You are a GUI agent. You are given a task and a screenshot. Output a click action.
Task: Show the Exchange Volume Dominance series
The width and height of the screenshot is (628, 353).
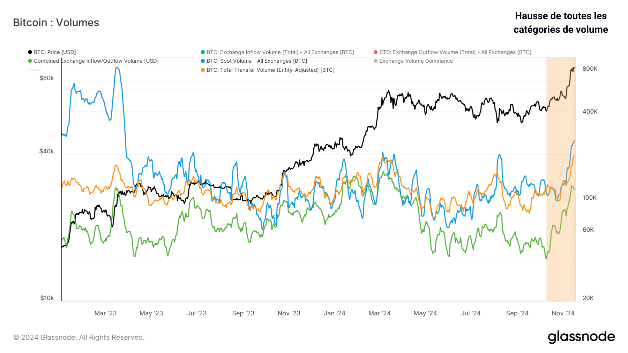[x=416, y=61]
